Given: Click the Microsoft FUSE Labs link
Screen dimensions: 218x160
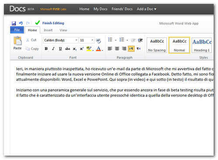Looking at the screenshot, I should [x=53, y=9].
